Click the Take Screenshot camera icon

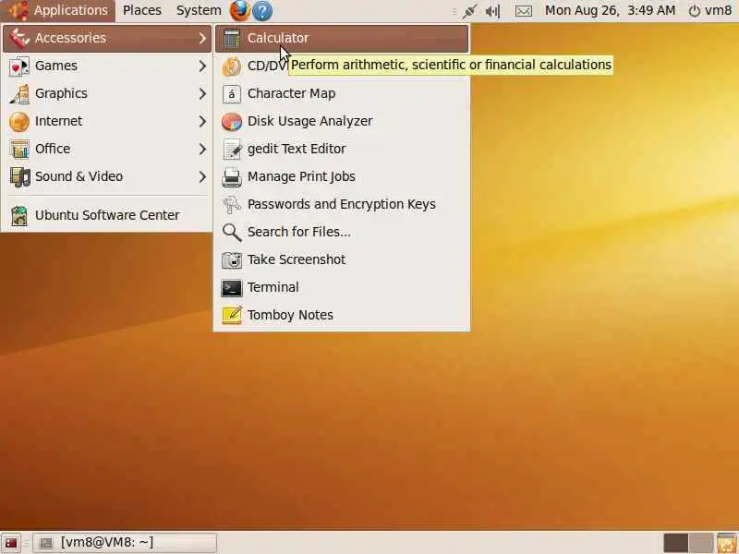(232, 260)
